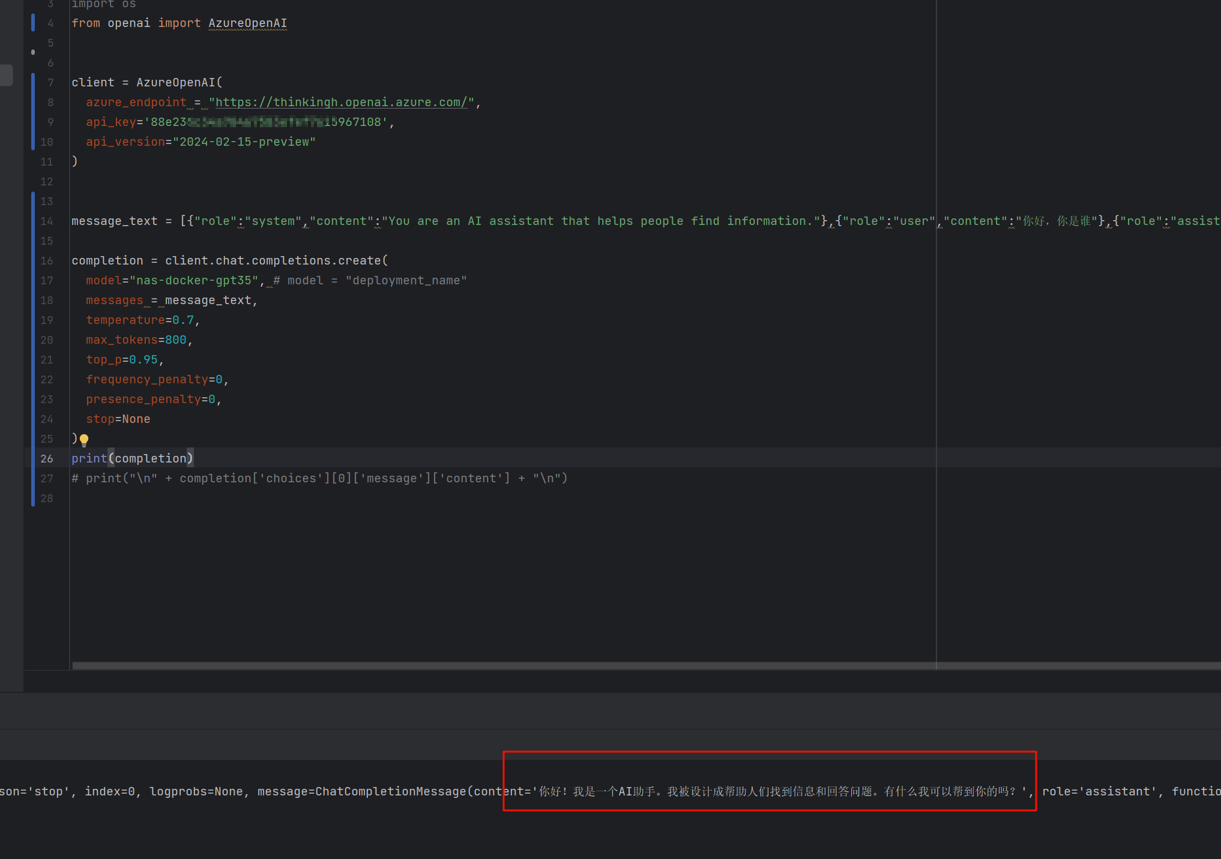The image size is (1221, 859).
Task: Open the thinkingh.openai.azure.com endpoint URL
Action: coord(341,103)
